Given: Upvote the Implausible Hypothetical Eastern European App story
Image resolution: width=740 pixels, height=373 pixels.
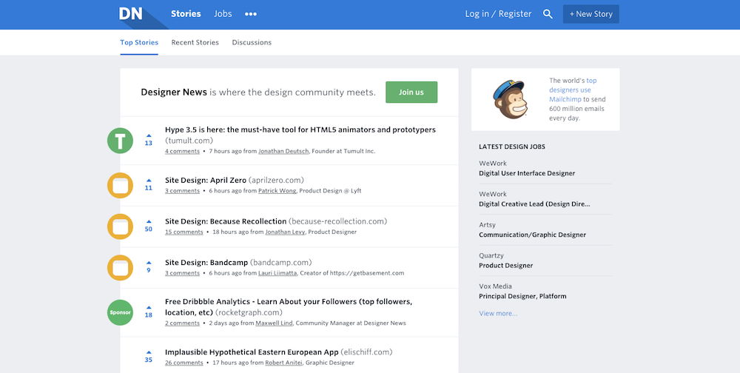Looking at the screenshot, I should 149,352.
